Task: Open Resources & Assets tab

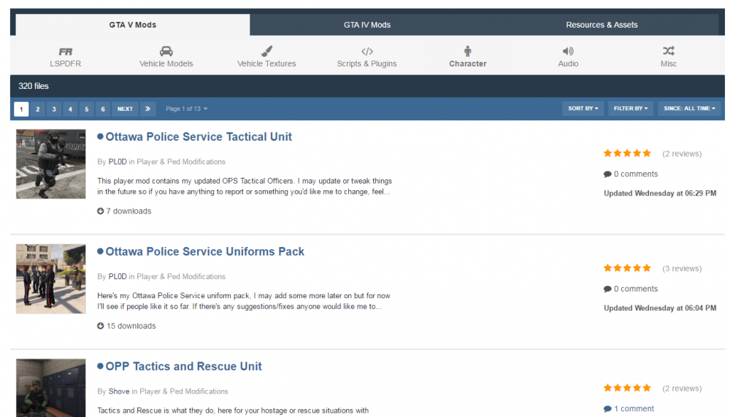Action: click(x=602, y=25)
